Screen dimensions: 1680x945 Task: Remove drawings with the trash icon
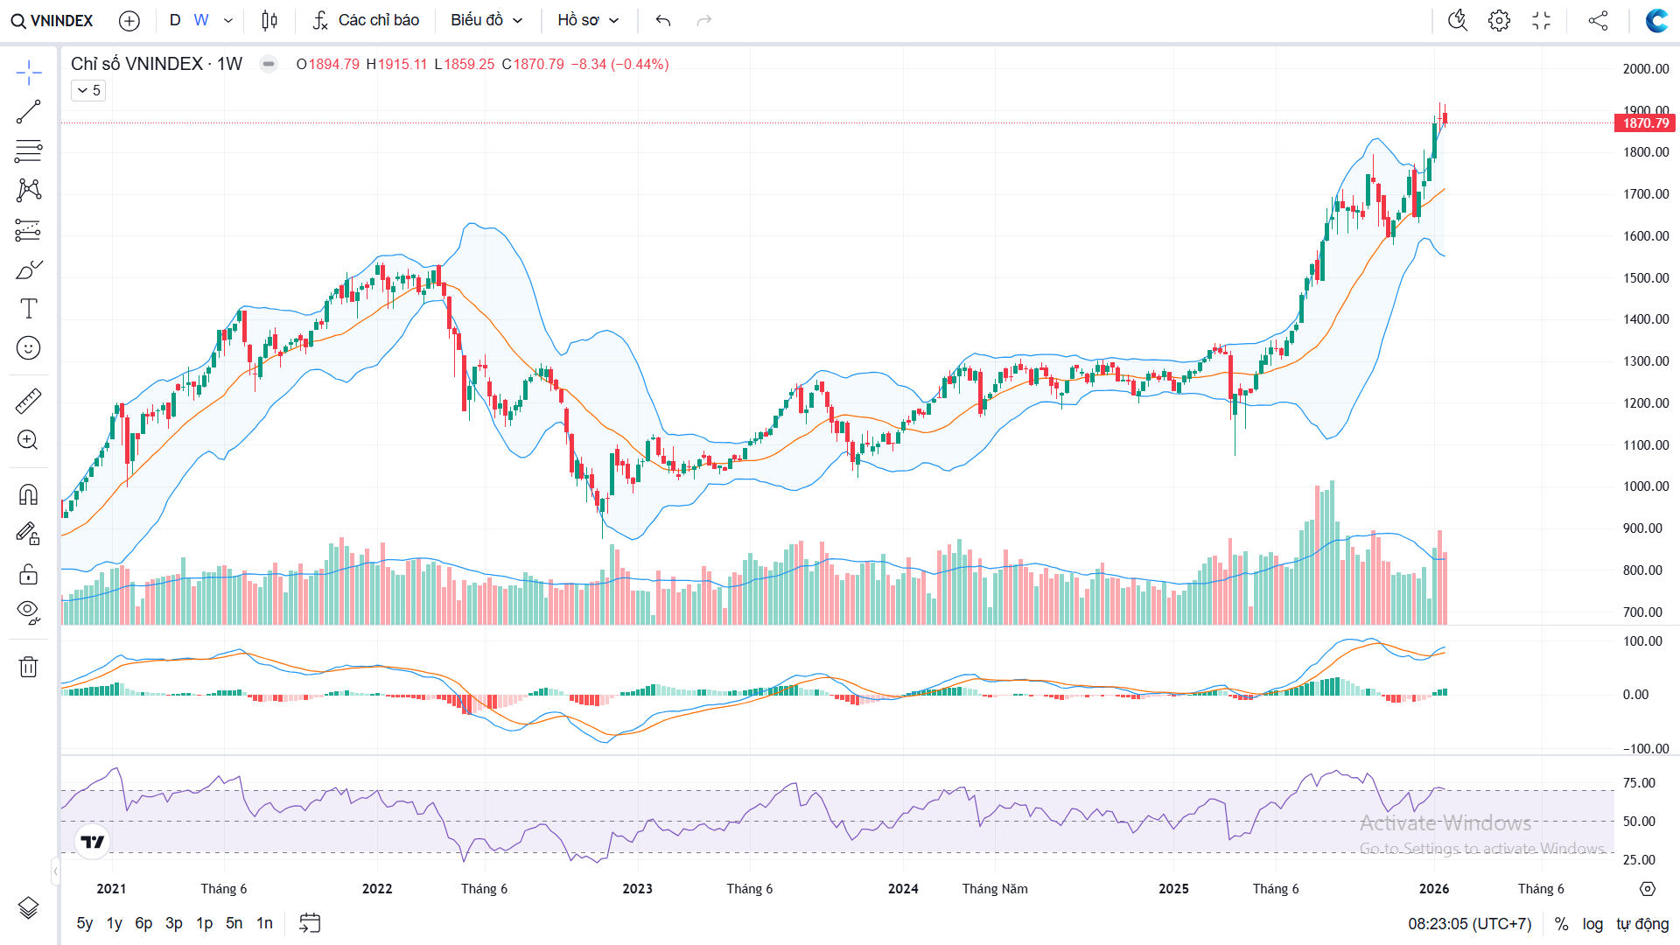click(x=28, y=667)
